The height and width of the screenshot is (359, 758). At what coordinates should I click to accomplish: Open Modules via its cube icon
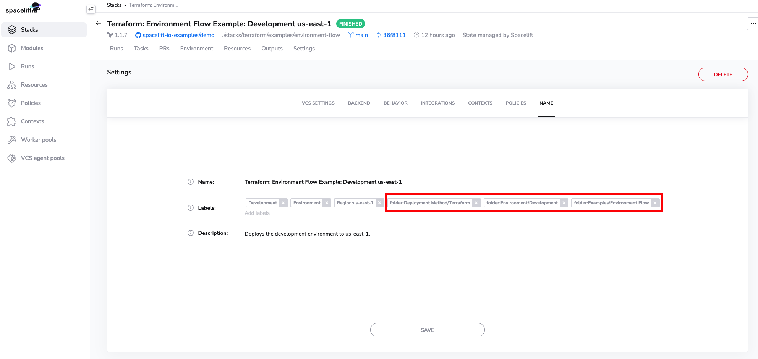coord(12,48)
